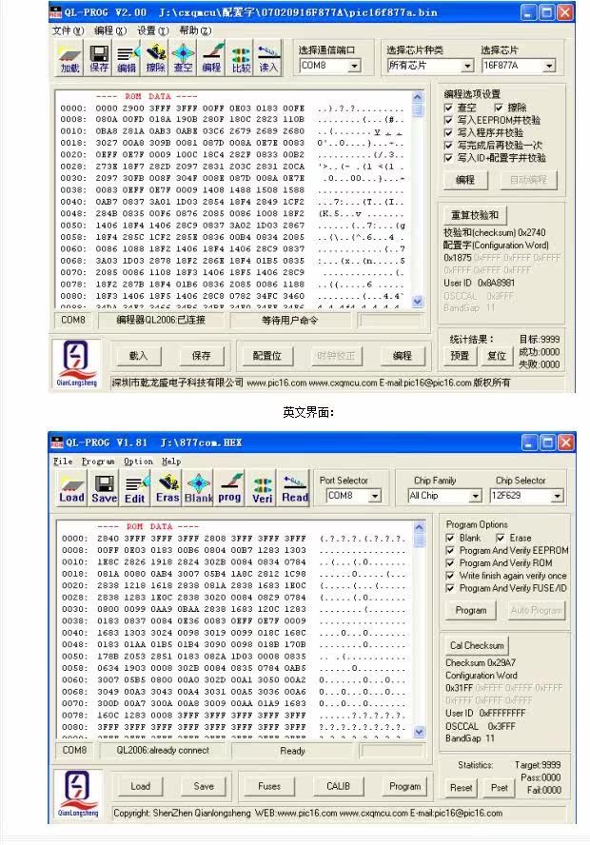The width and height of the screenshot is (590, 845).
Task: Click Chinese ROM DATA scrollbar up arrow
Action: pyautogui.click(x=418, y=98)
